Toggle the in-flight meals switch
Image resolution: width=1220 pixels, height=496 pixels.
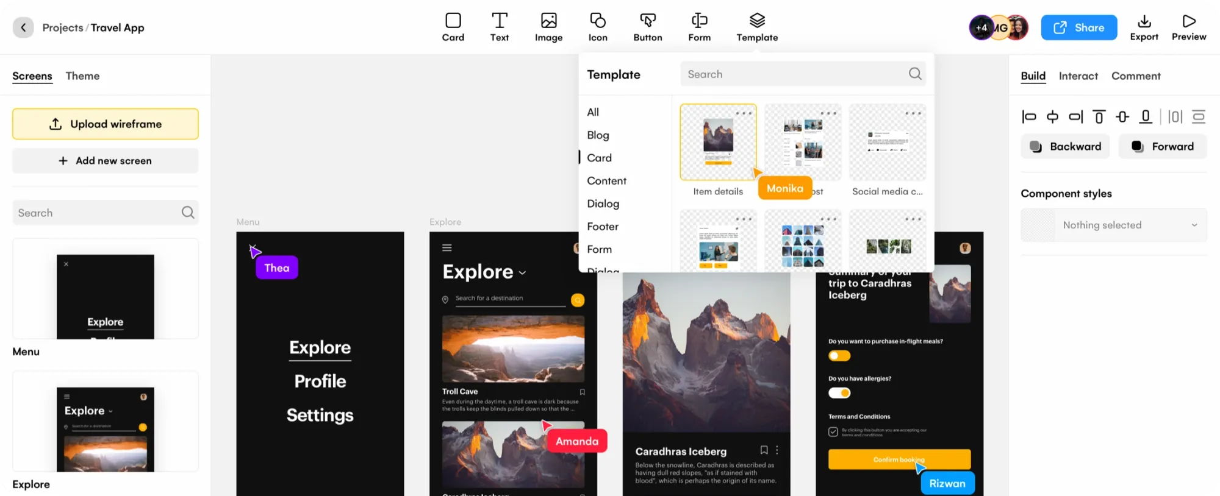(839, 356)
